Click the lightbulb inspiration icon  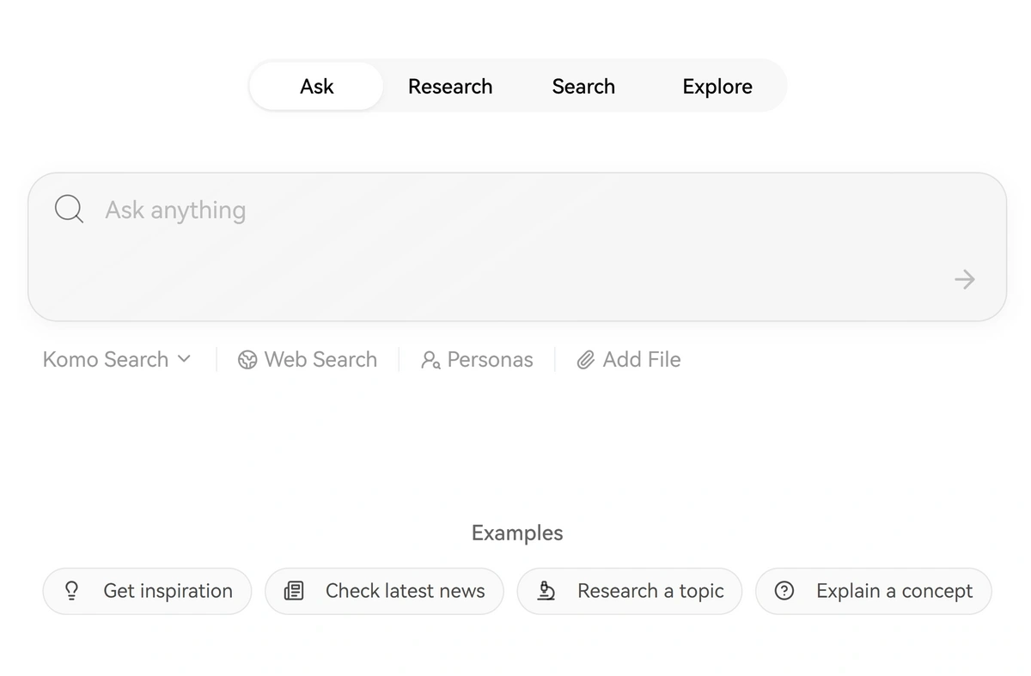click(72, 591)
